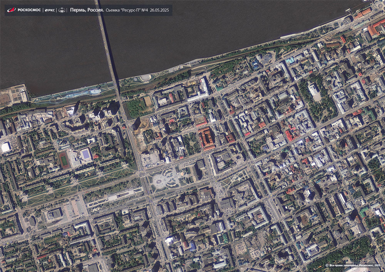Click the copyright symbol in the bottom corner

[x=327, y=265]
